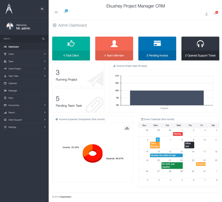Open the Client Support menu item

(24, 120)
